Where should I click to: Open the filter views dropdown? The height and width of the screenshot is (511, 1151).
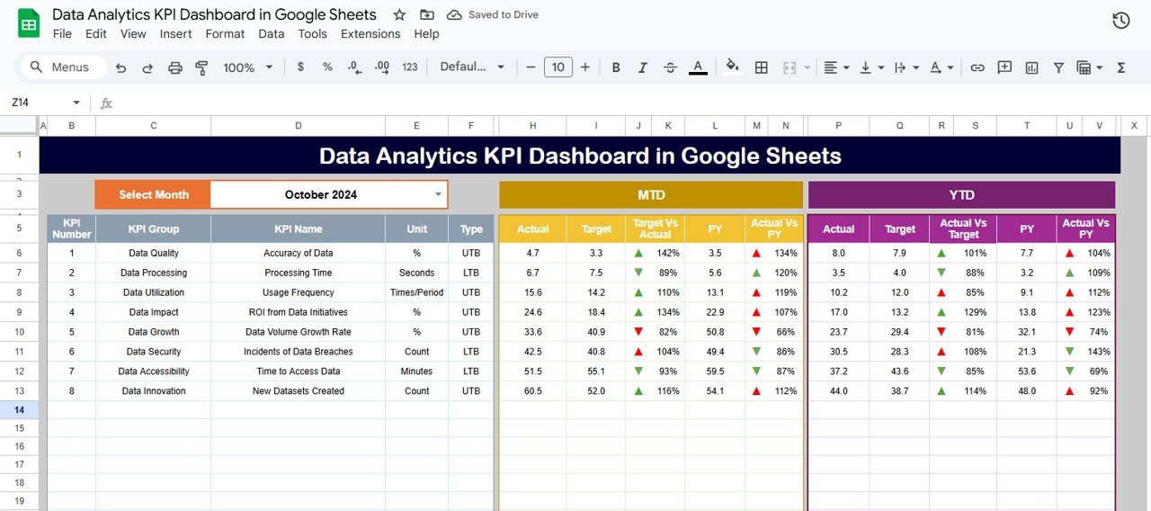[x=1090, y=67]
